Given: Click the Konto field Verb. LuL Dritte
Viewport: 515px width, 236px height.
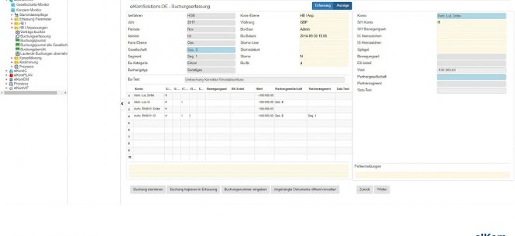Looking at the screenshot, I should pos(471,16).
